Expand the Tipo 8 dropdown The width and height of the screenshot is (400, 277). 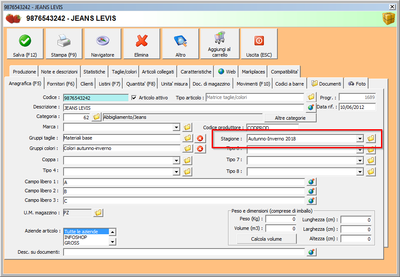pyautogui.click(x=360, y=172)
